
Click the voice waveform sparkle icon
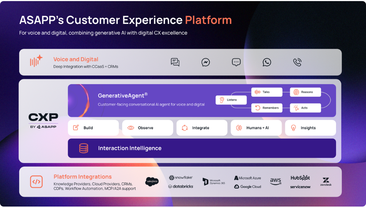tap(36, 61)
